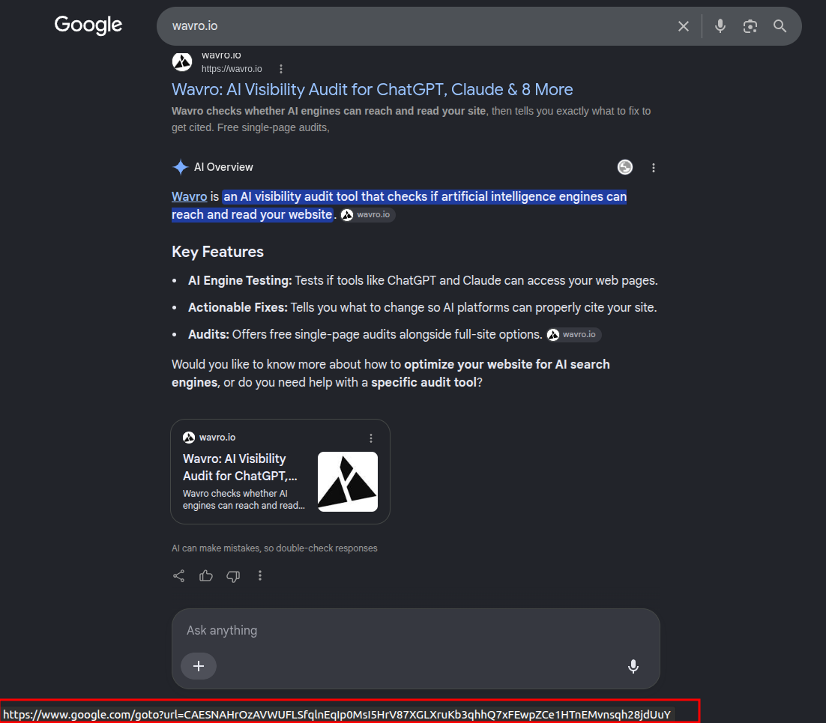Open the wavro.io card title text
Viewport: 826px width, 723px height.
tap(240, 467)
